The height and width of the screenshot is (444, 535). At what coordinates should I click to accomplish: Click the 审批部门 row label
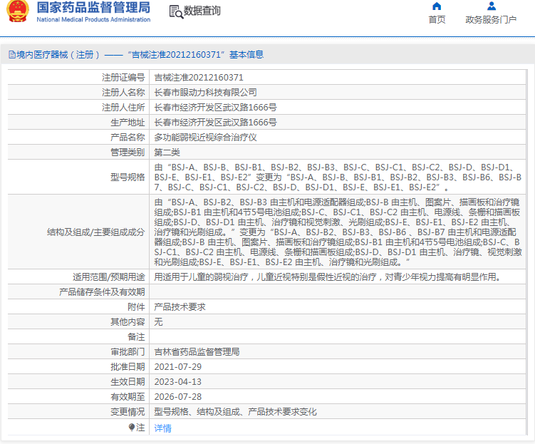click(128, 352)
